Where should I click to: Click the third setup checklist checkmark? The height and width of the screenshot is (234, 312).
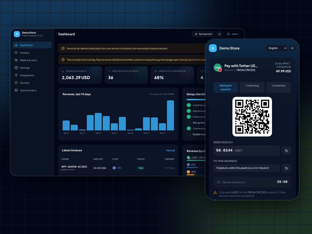pos(189,117)
